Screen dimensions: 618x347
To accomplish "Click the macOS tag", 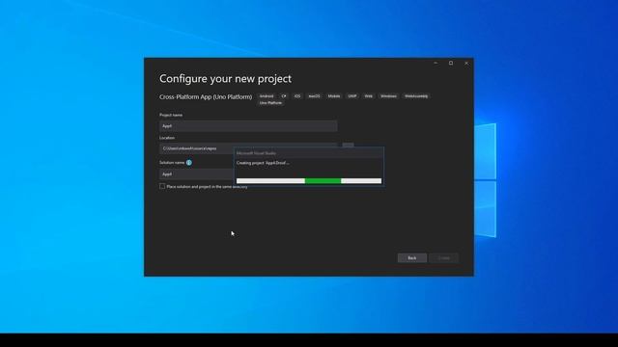I will [x=314, y=96].
